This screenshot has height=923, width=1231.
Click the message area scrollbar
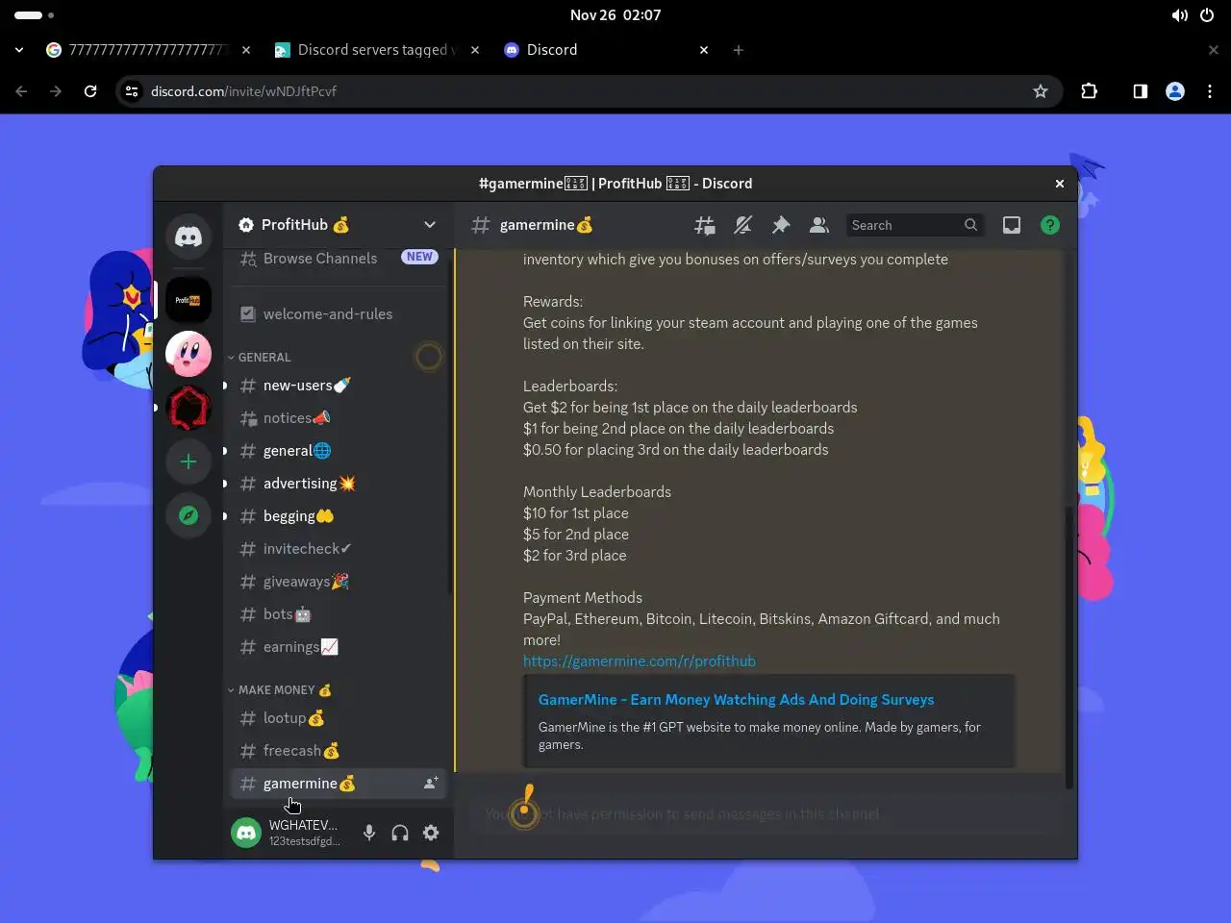(x=1068, y=647)
